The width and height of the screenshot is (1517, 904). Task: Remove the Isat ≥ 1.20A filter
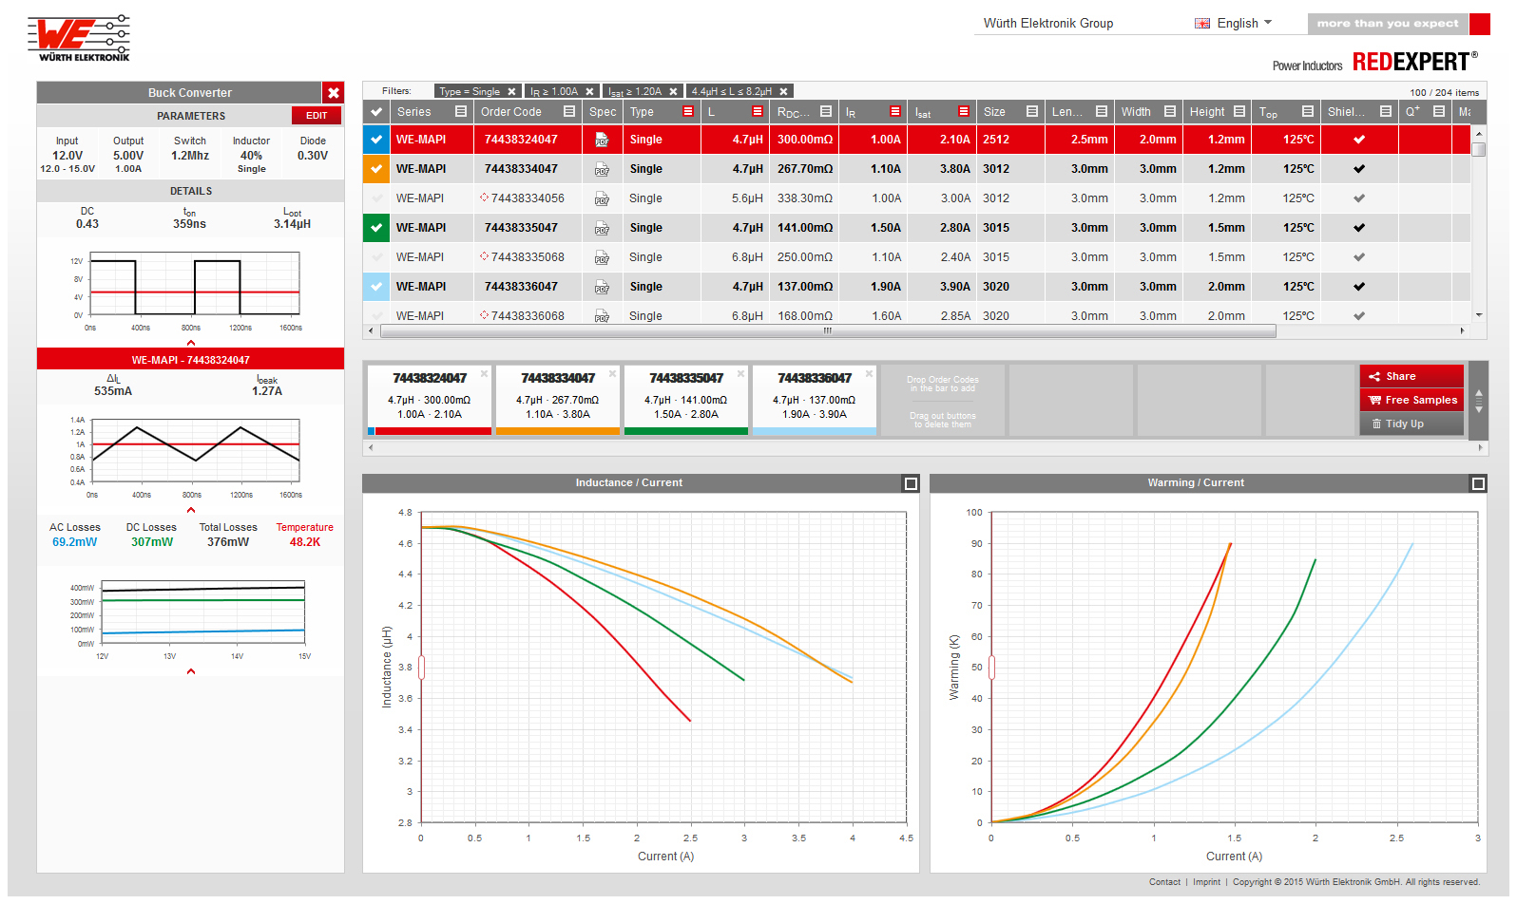pyautogui.click(x=673, y=92)
